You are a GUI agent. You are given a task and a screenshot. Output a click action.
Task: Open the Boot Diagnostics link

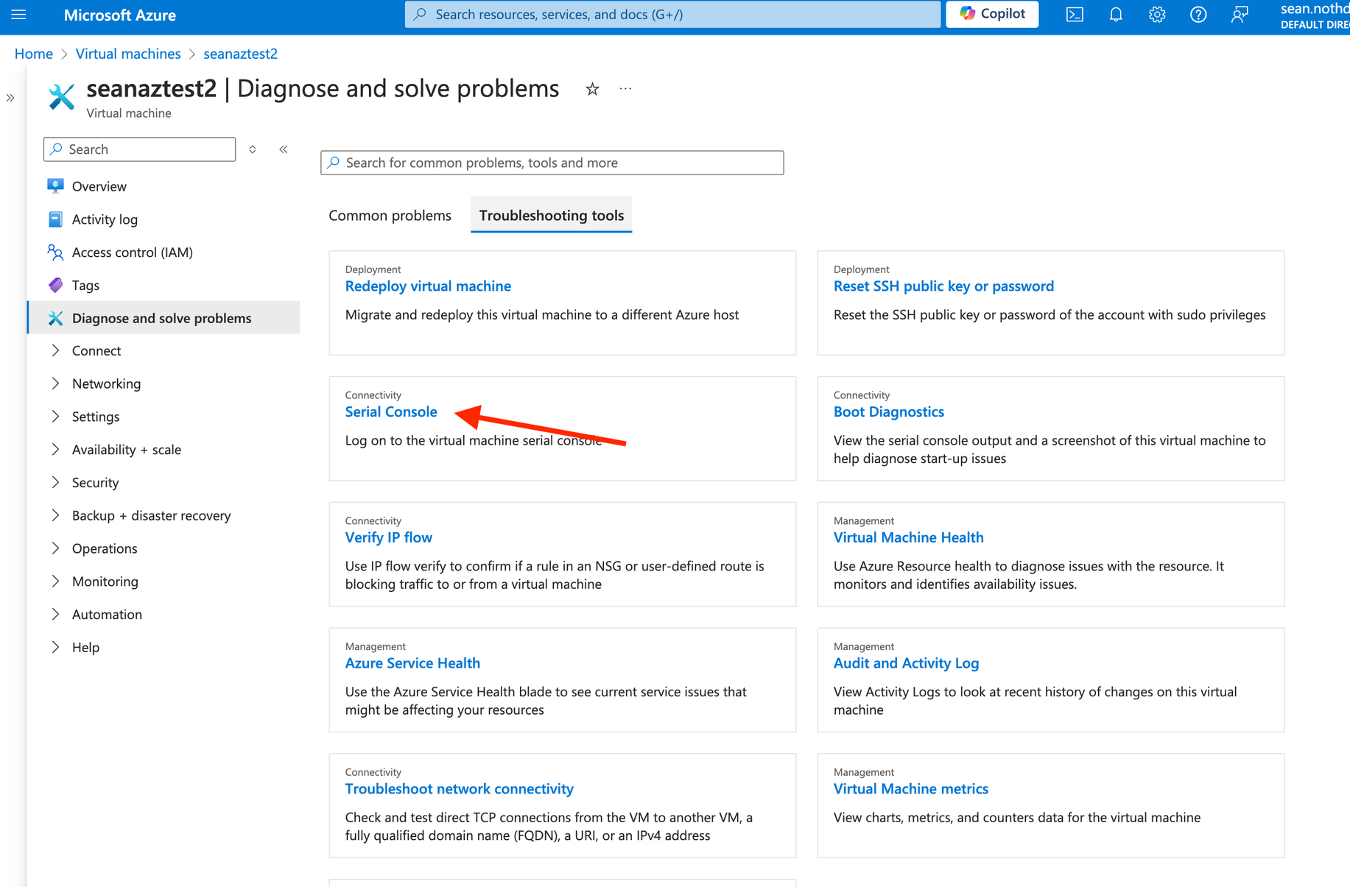coord(889,411)
